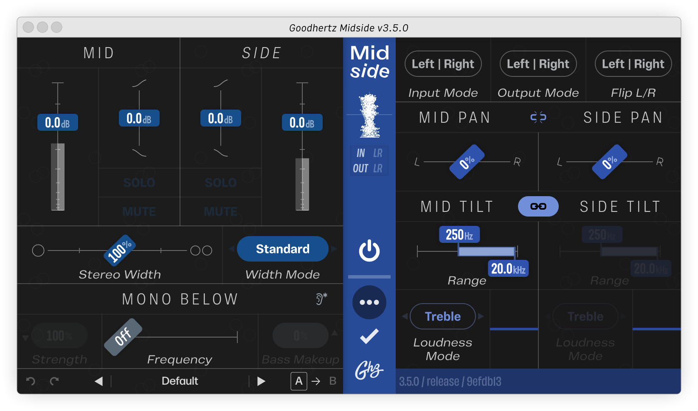This screenshot has width=698, height=411.
Task: Click the Side Tilt 250 Hz range value
Action: click(x=602, y=234)
